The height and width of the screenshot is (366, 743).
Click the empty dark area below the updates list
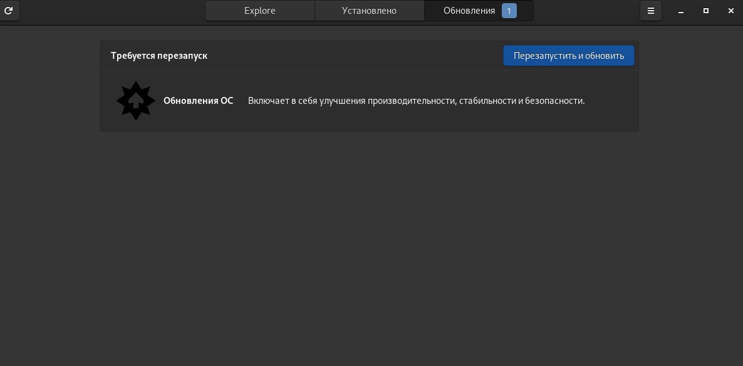click(x=370, y=250)
